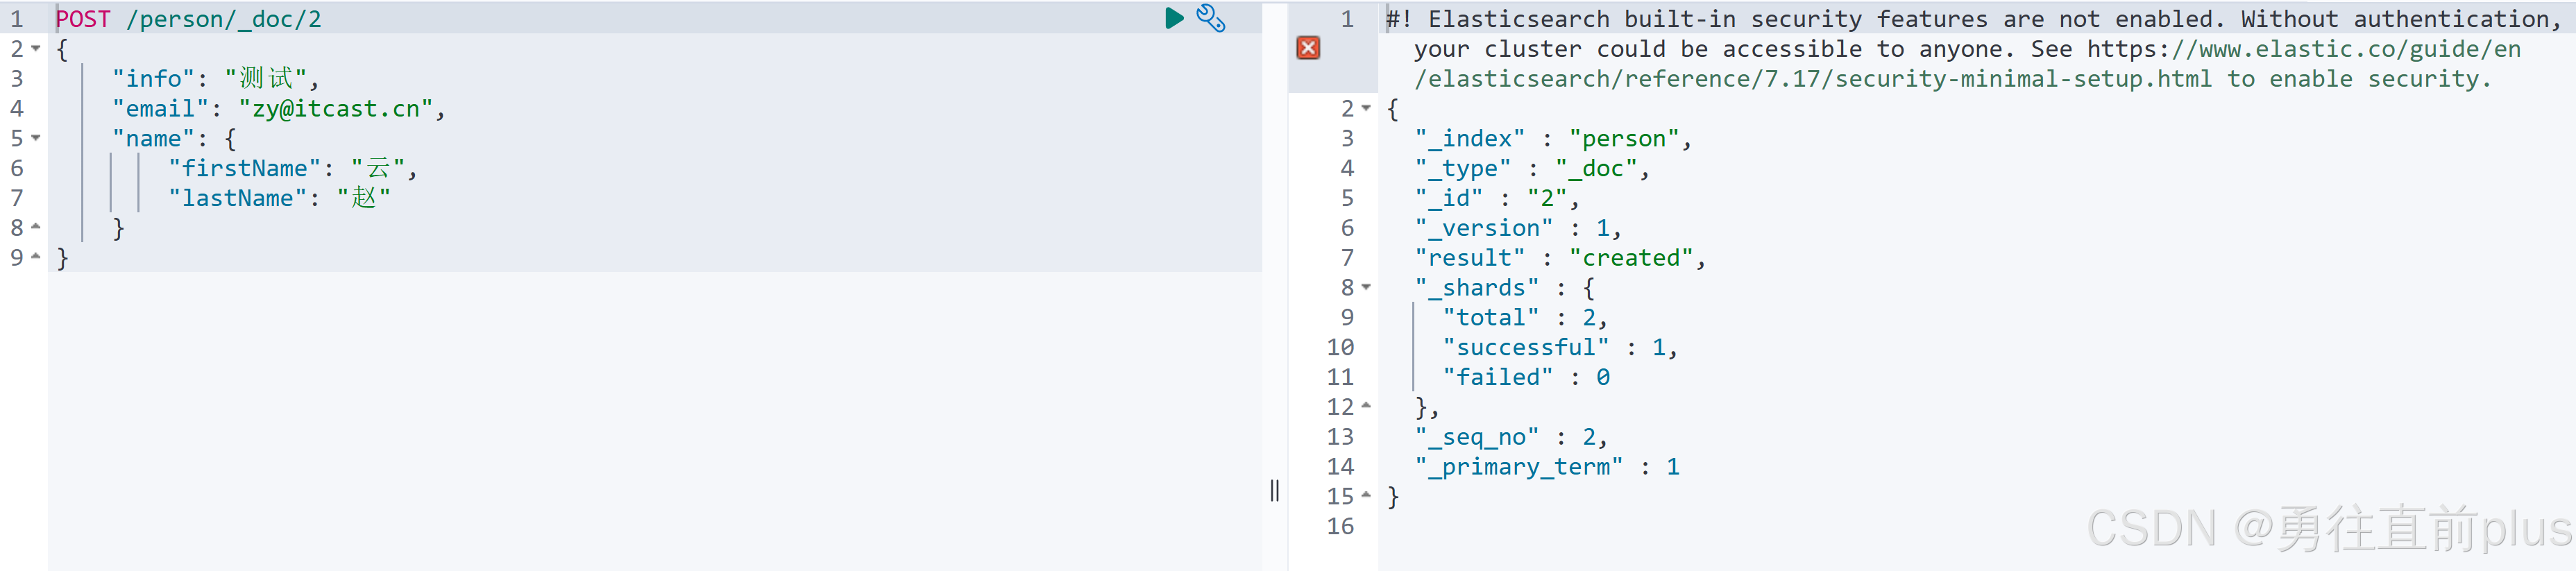The height and width of the screenshot is (571, 2576).
Task: Click the pane splitter handle
Action: coord(1274,490)
